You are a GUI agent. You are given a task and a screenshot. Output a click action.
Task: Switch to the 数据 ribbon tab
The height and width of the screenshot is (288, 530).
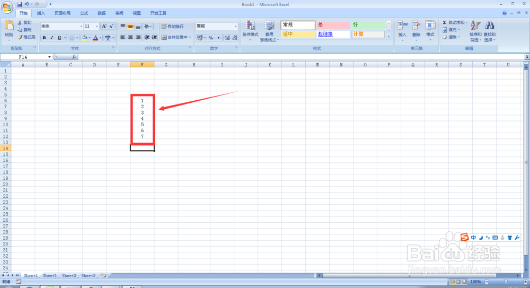[x=102, y=13]
